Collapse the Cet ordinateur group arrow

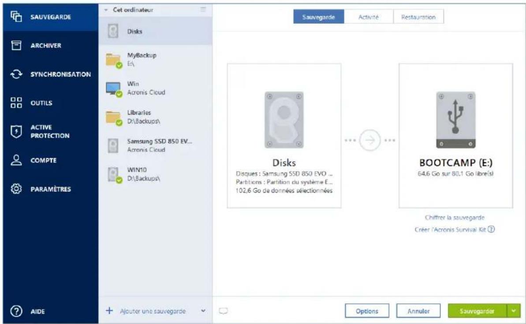pos(106,10)
